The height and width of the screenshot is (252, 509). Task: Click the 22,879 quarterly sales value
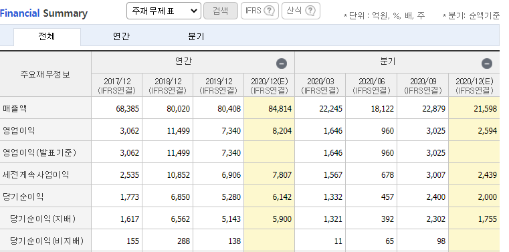(x=433, y=109)
